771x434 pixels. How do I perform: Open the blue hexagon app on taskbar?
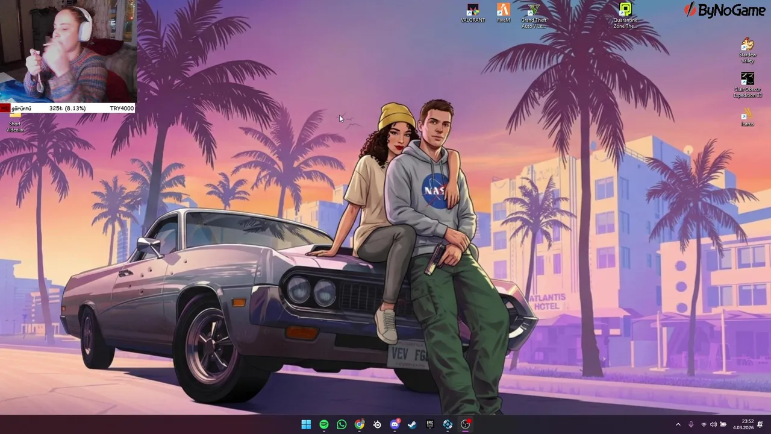[x=448, y=424]
